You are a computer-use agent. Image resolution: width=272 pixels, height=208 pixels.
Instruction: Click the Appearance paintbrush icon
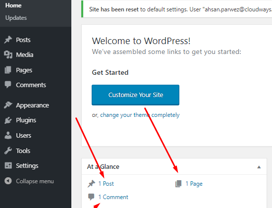click(8, 105)
